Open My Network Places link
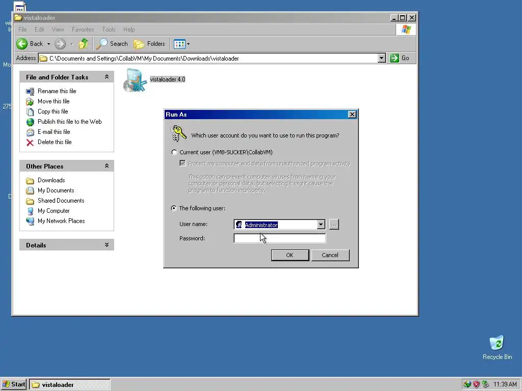The image size is (522, 391). pyautogui.click(x=61, y=221)
